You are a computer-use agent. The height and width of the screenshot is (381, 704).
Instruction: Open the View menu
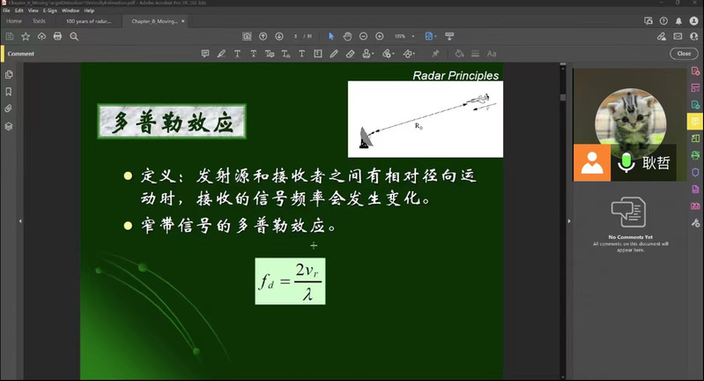(32, 11)
